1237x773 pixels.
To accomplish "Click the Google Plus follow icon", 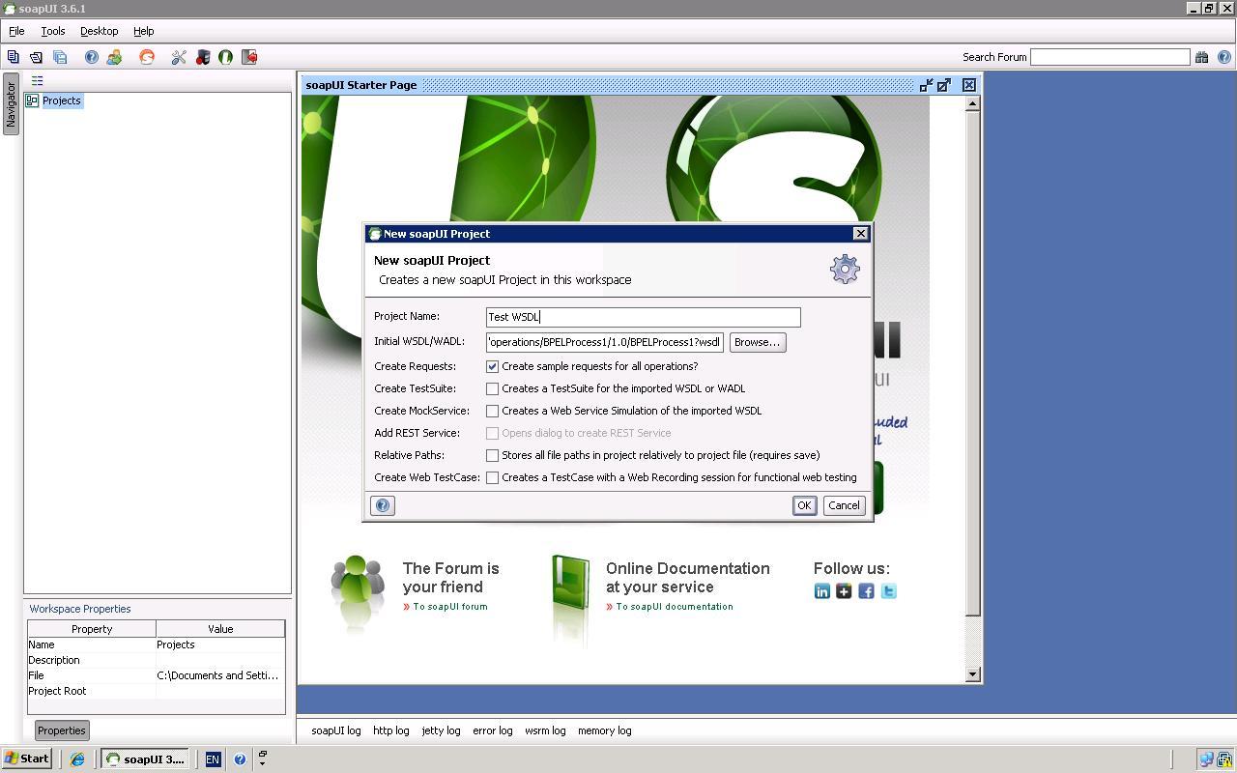I will tap(845, 591).
